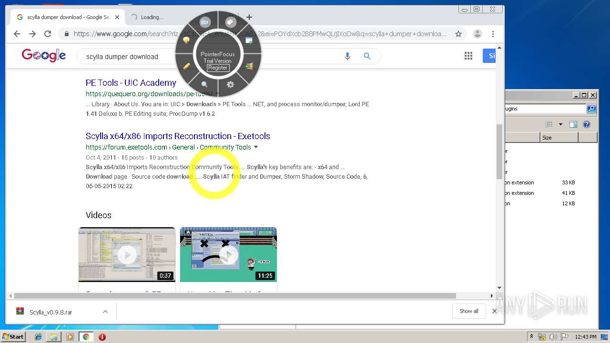Image resolution: width=610 pixels, height=343 pixels.
Task: Select the mouse icon in PointerFocus wheel
Action: (x=231, y=22)
